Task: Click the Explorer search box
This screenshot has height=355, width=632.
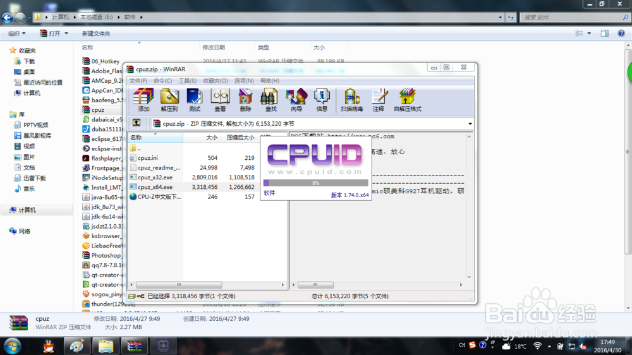Action: (574, 17)
